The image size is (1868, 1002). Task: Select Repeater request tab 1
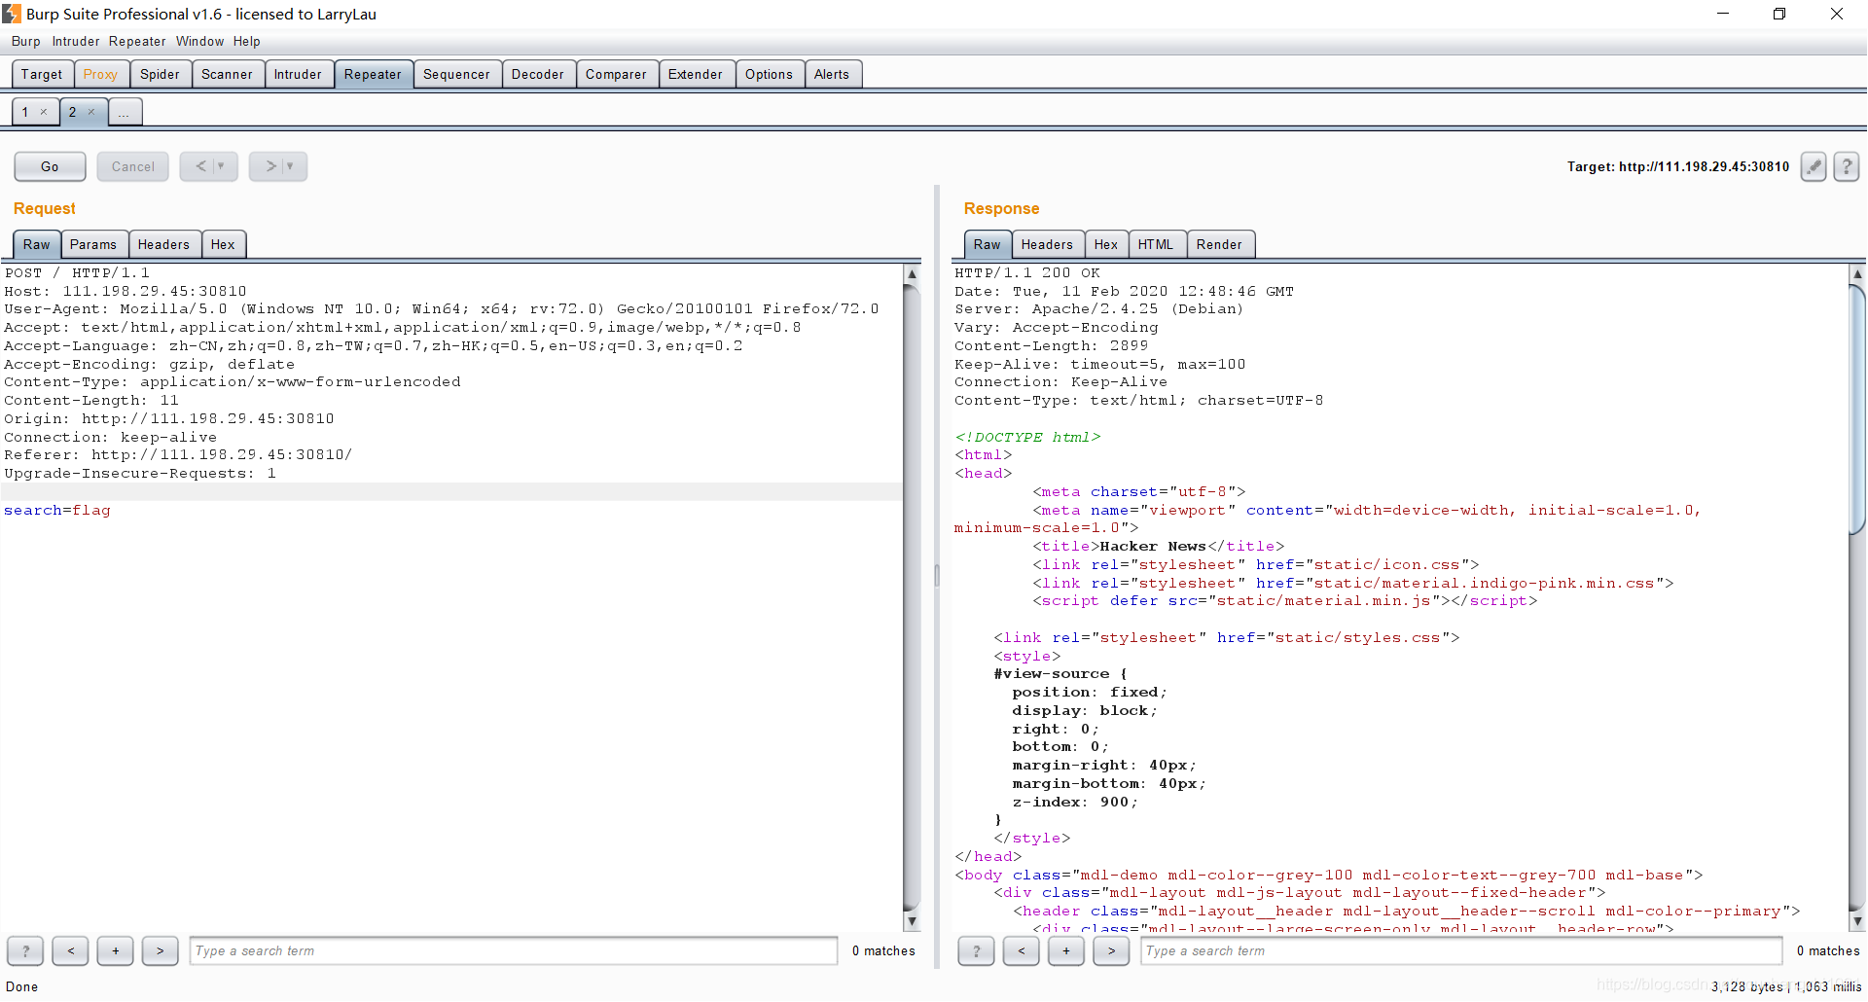25,112
